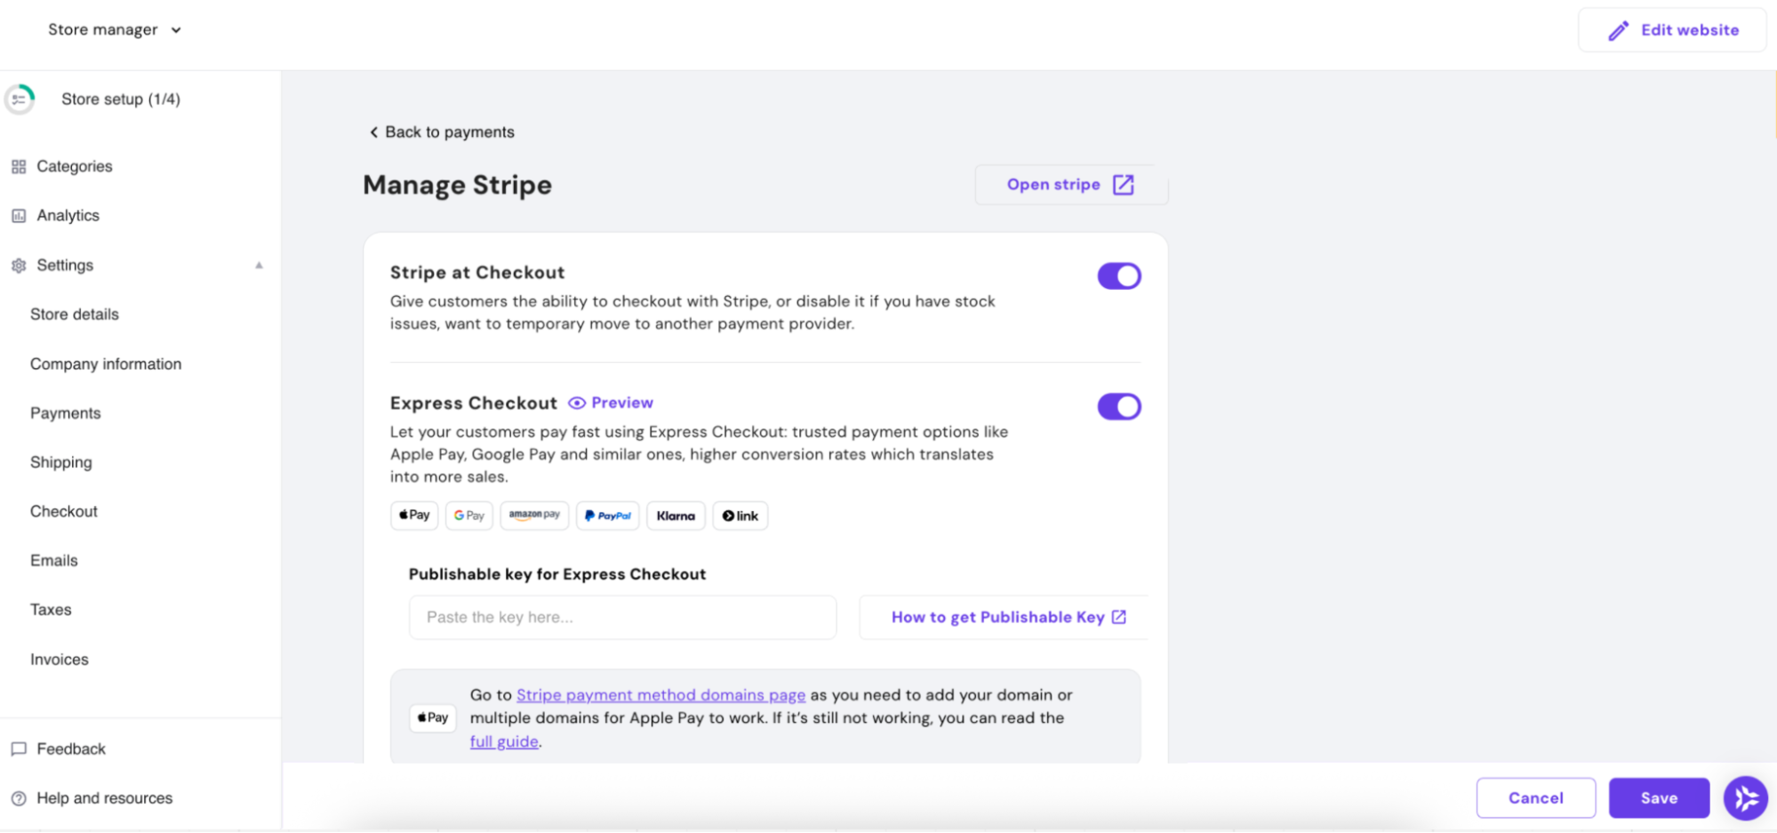Follow the Stripe payment method domains page link

[660, 695]
